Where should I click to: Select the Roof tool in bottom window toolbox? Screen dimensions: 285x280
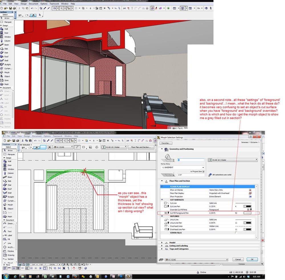tap(9, 189)
